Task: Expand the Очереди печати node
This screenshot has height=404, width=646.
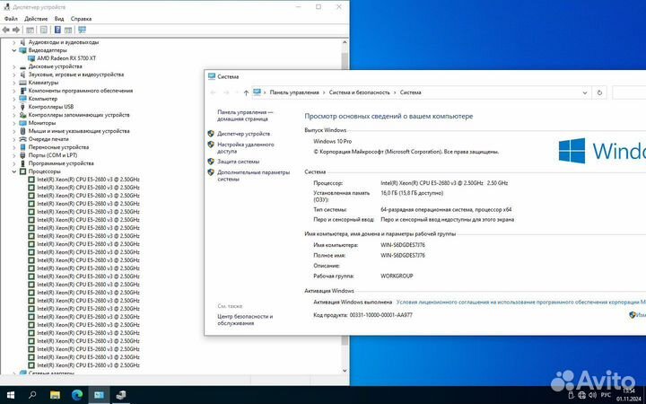Action: point(14,139)
